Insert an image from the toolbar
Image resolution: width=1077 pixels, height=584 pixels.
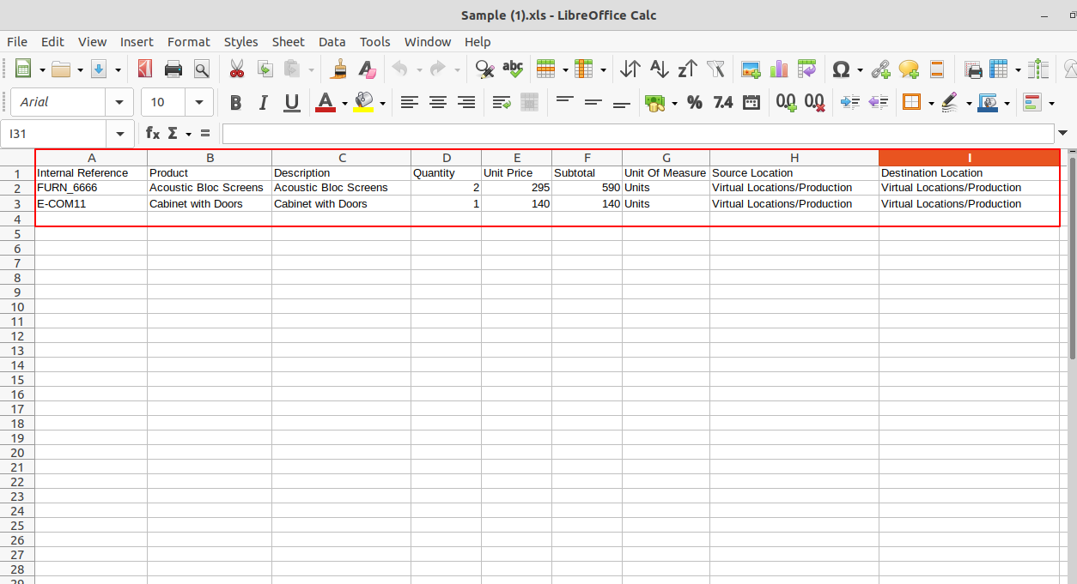tap(751, 69)
